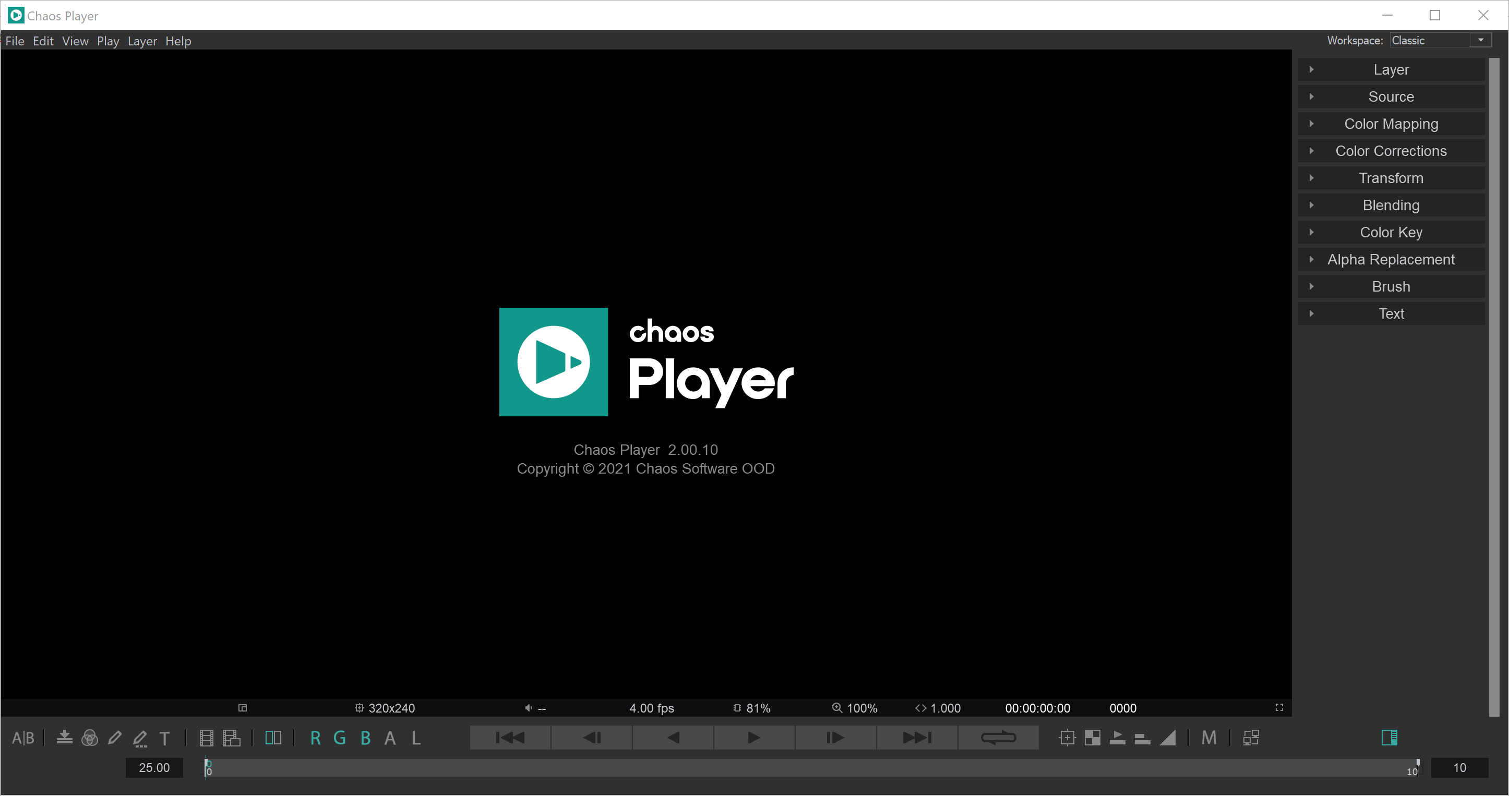Open the Workspace Classic dropdown

[1441, 40]
